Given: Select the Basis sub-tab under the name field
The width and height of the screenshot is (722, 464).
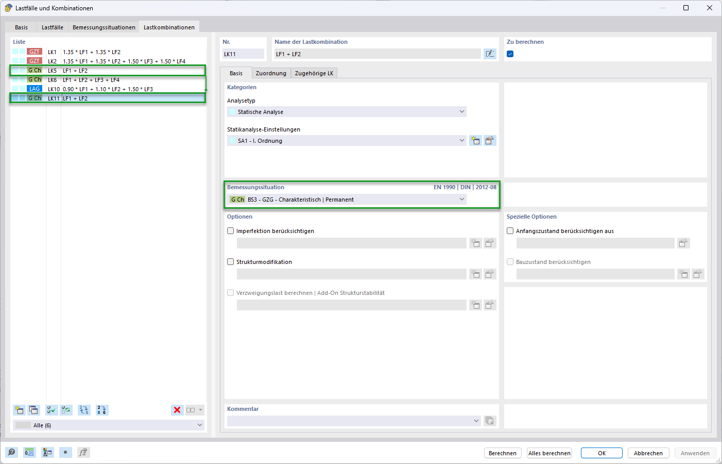Looking at the screenshot, I should pyautogui.click(x=236, y=73).
